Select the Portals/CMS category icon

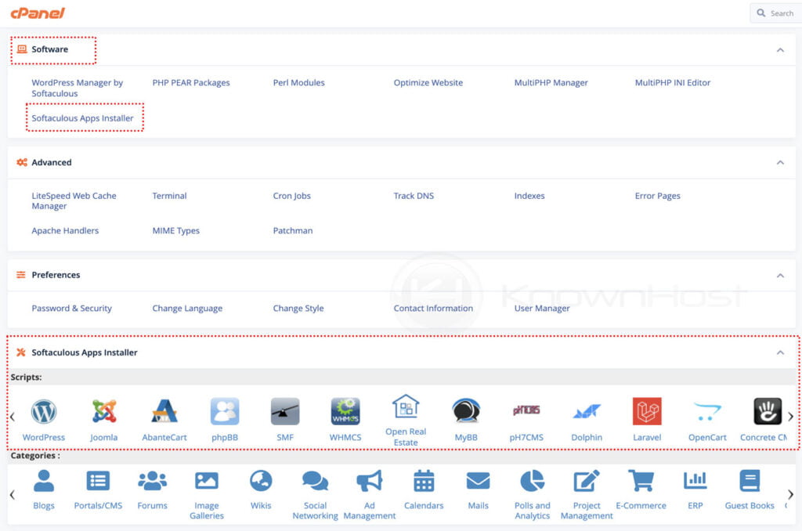click(98, 481)
